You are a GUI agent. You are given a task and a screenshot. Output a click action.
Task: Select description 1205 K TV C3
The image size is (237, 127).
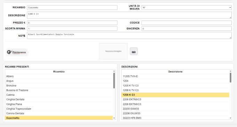click(175, 85)
